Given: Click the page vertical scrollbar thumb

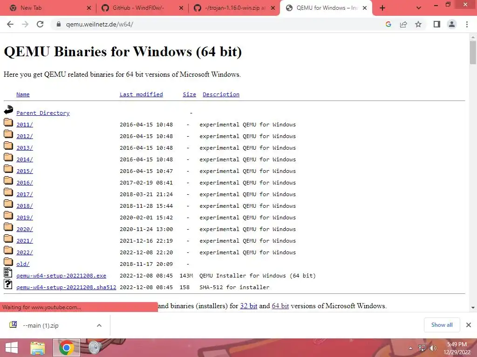Looking at the screenshot, I should (x=473, y=52).
